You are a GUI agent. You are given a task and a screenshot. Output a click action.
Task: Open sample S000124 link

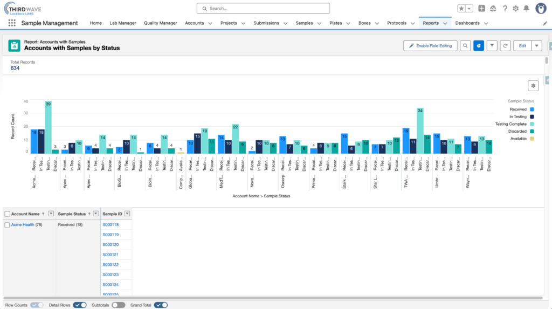pyautogui.click(x=111, y=284)
